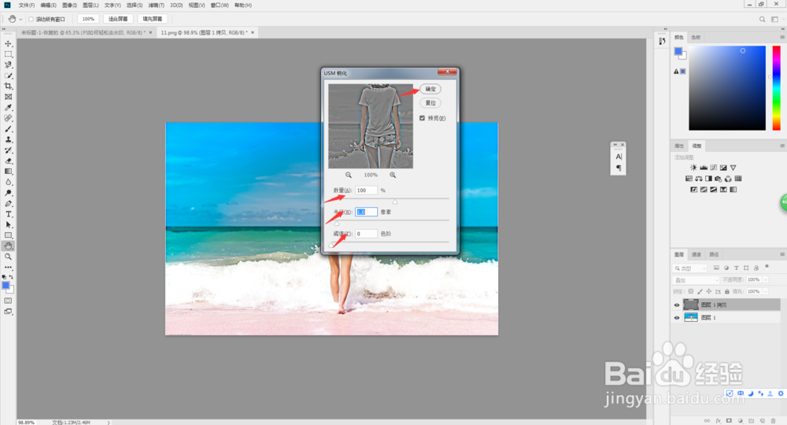Open the layer filter type dropdown
787x425 pixels.
pyautogui.click(x=689, y=268)
